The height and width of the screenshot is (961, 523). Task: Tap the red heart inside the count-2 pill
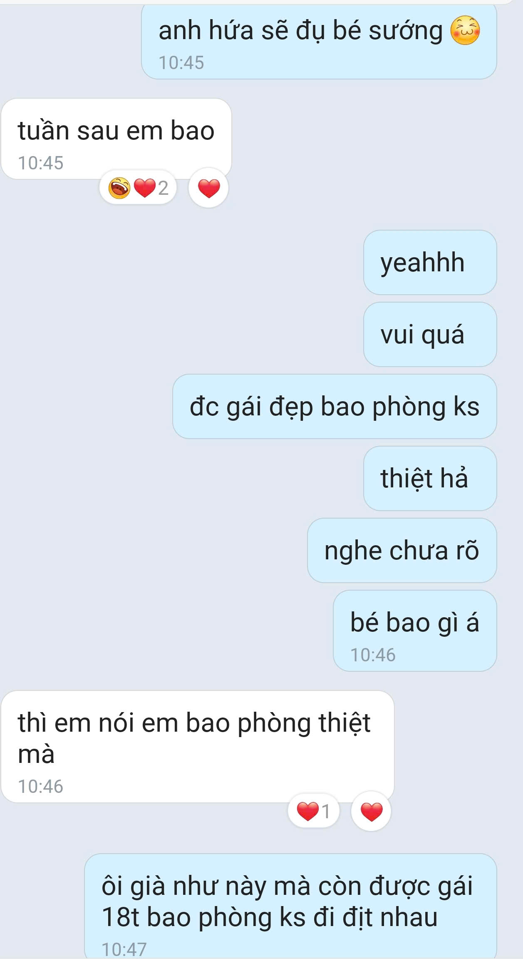tap(144, 188)
